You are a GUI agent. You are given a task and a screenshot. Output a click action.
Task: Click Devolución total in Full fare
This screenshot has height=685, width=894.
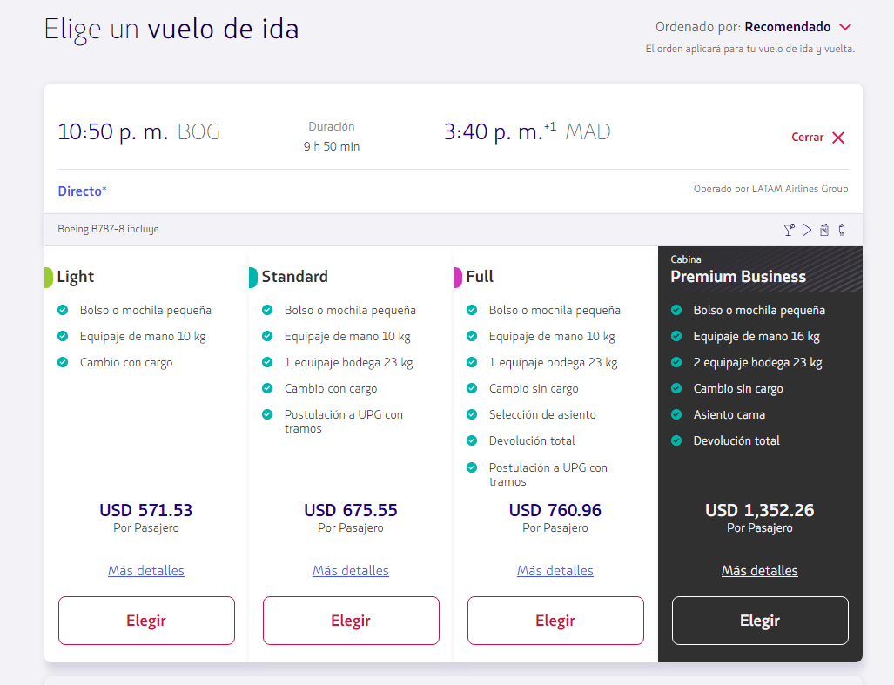tap(532, 441)
